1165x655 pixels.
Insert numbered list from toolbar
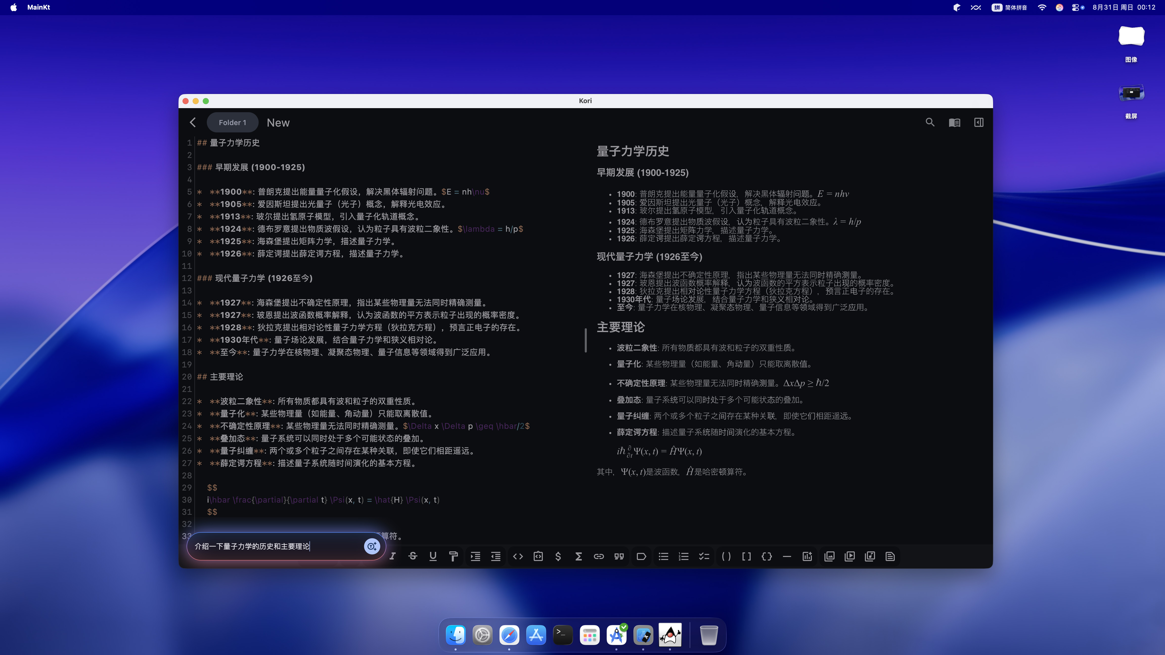pos(684,556)
